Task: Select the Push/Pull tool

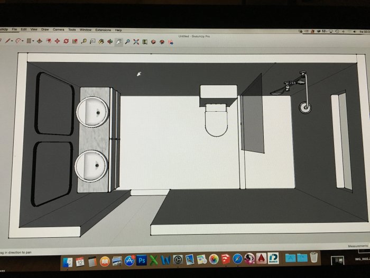Action: tap(40, 41)
